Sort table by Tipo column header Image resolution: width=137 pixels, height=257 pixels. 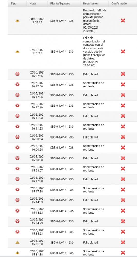pyautogui.click(x=14, y=3)
